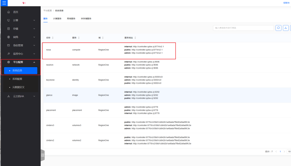The width and height of the screenshot is (291, 166).
Task: Open 系统配置 in the sidebar
Action: coord(17,79)
